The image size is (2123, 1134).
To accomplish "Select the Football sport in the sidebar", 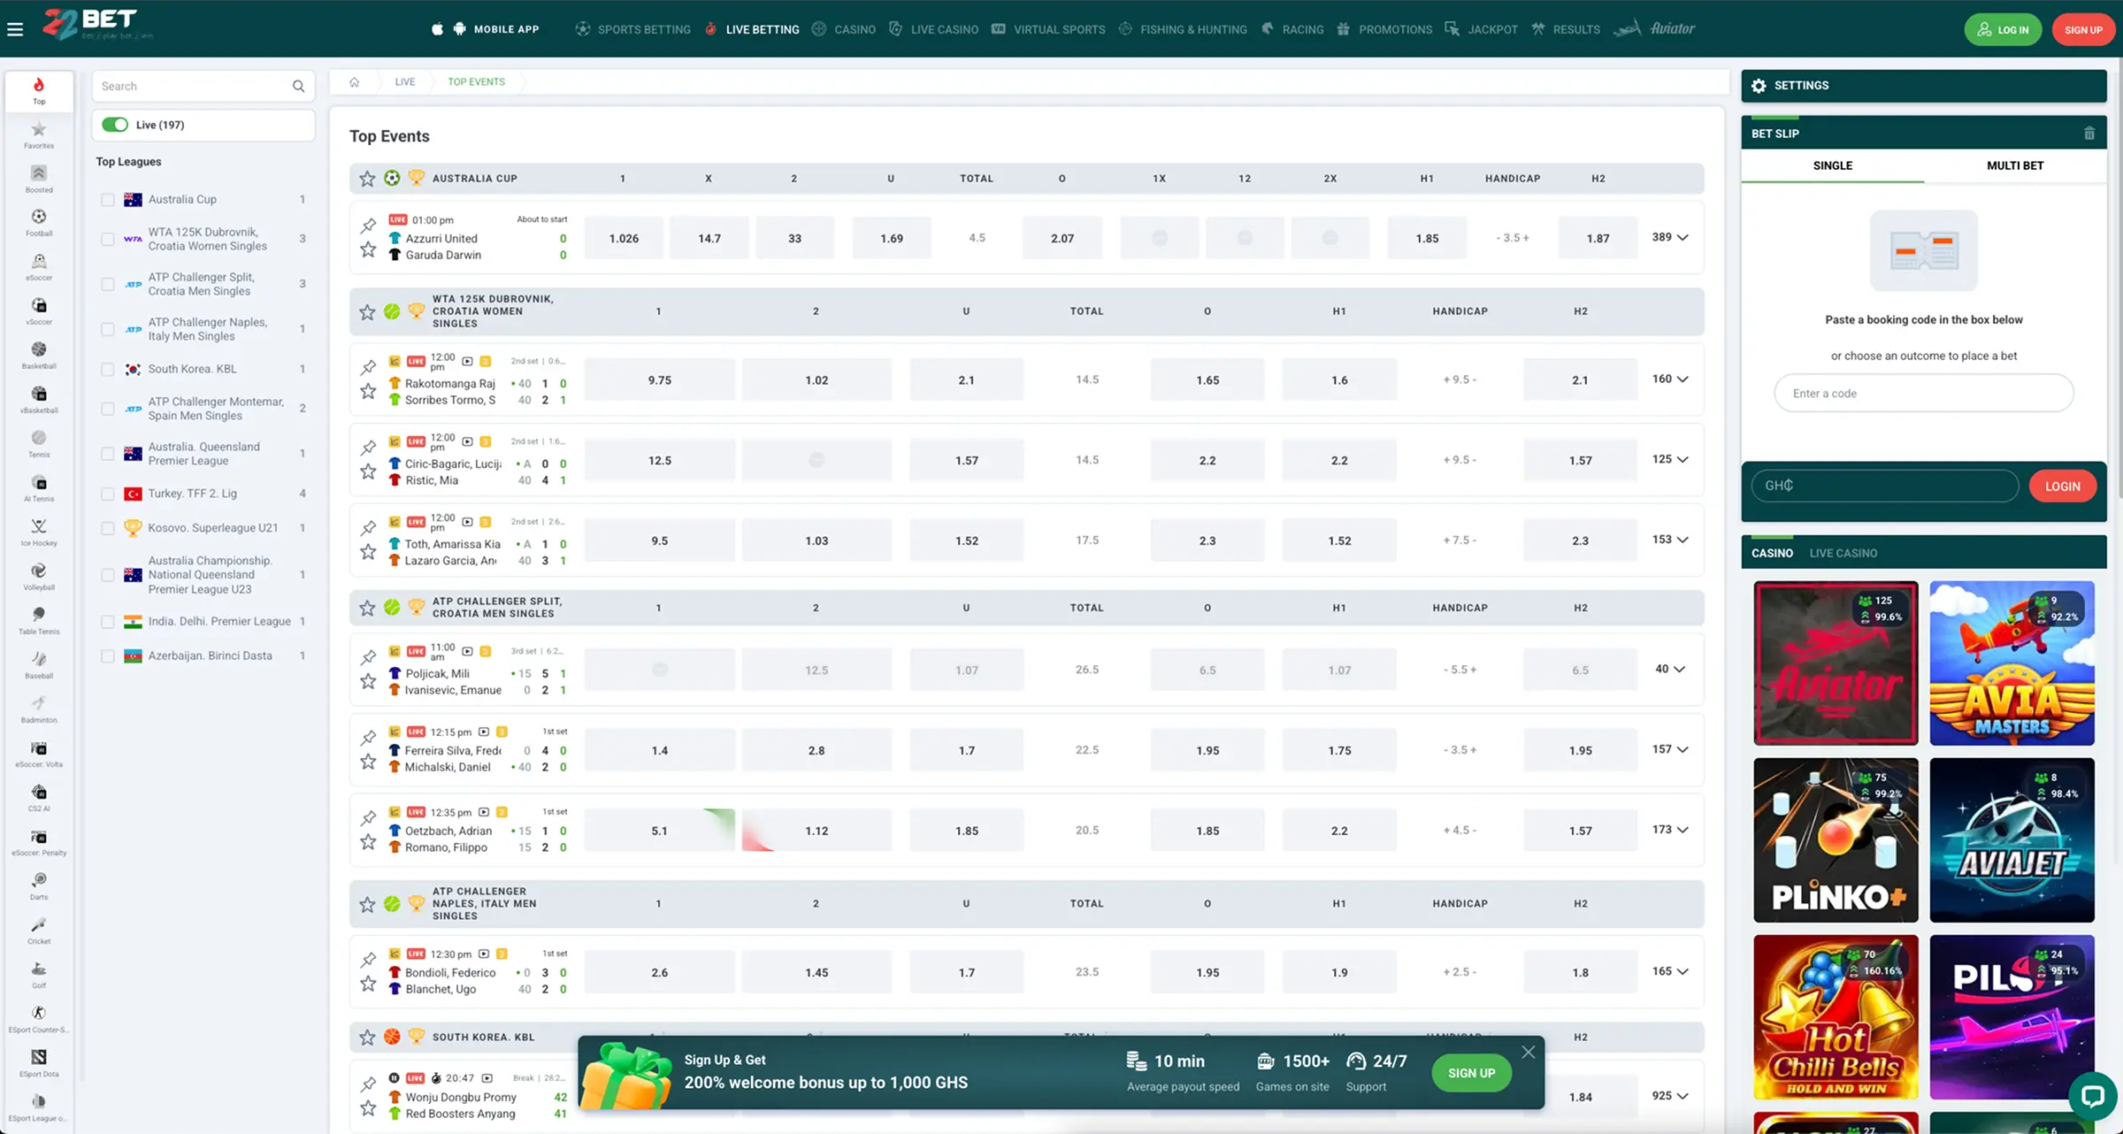I will [38, 221].
